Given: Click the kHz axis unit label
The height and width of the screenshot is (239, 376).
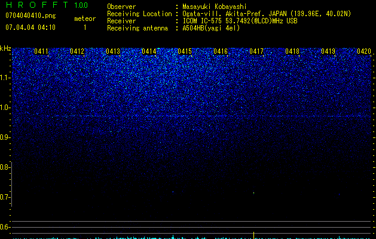Looking at the screenshot, I should tap(5, 48).
